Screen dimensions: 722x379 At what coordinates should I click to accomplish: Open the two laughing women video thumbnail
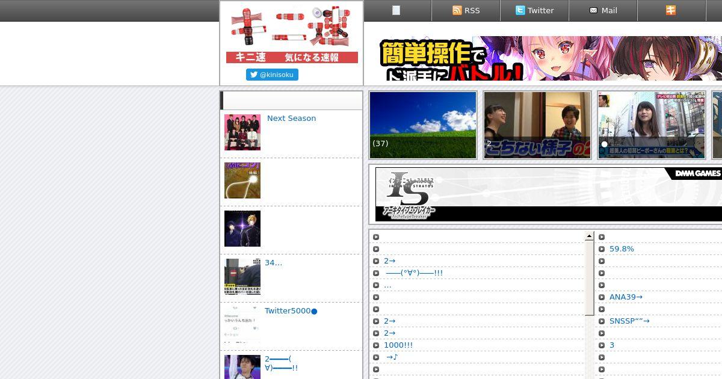pyautogui.click(x=537, y=125)
